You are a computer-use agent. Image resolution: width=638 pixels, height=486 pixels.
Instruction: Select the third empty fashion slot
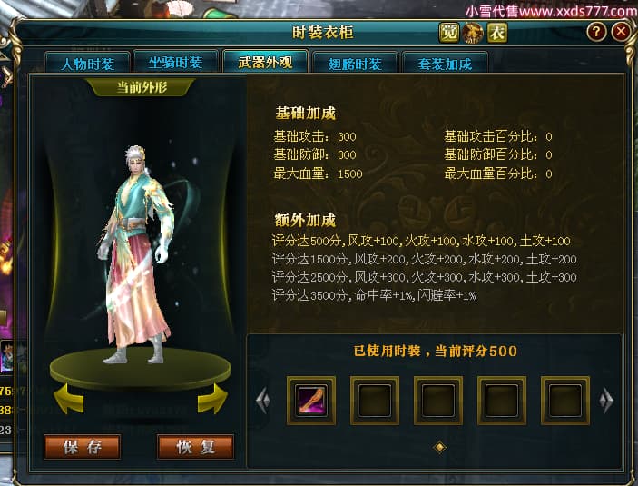(x=438, y=401)
